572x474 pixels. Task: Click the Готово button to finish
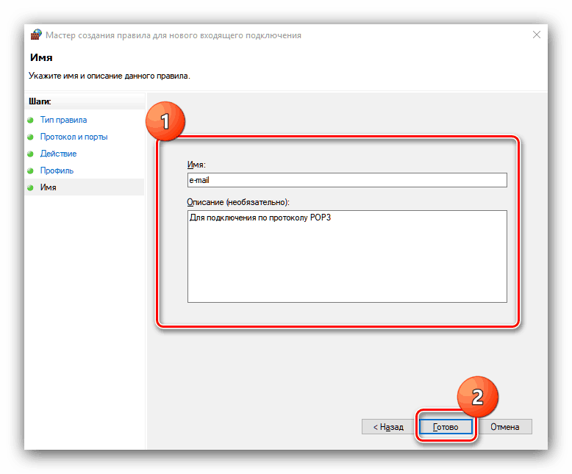click(446, 426)
